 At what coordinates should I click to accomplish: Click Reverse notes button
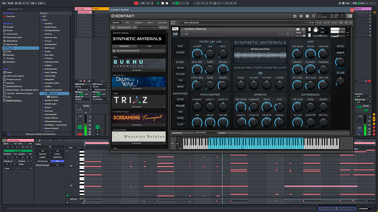43,154
